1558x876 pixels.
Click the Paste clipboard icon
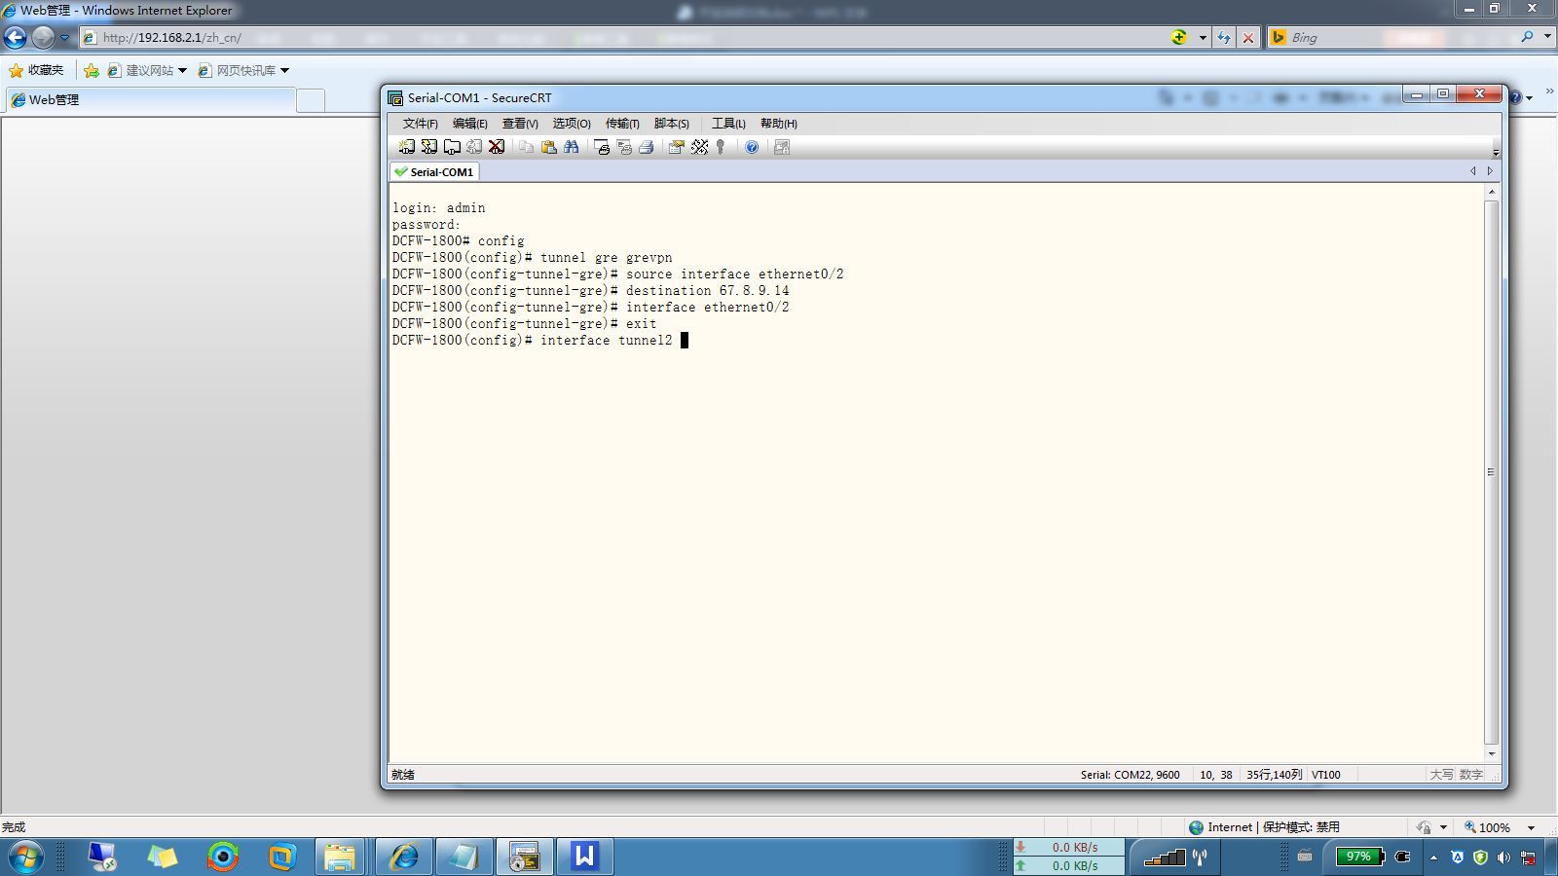[549, 147]
